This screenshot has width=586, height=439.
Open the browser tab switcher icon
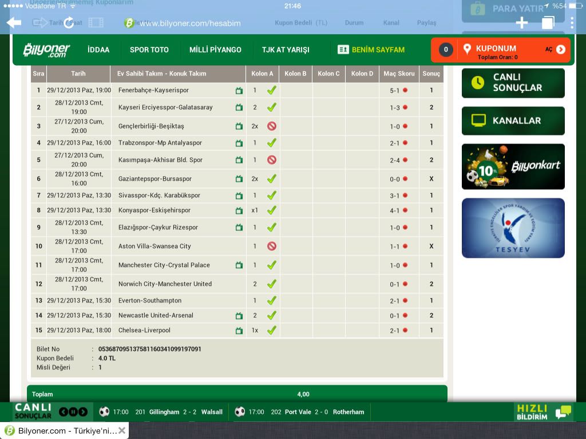pos(548,22)
